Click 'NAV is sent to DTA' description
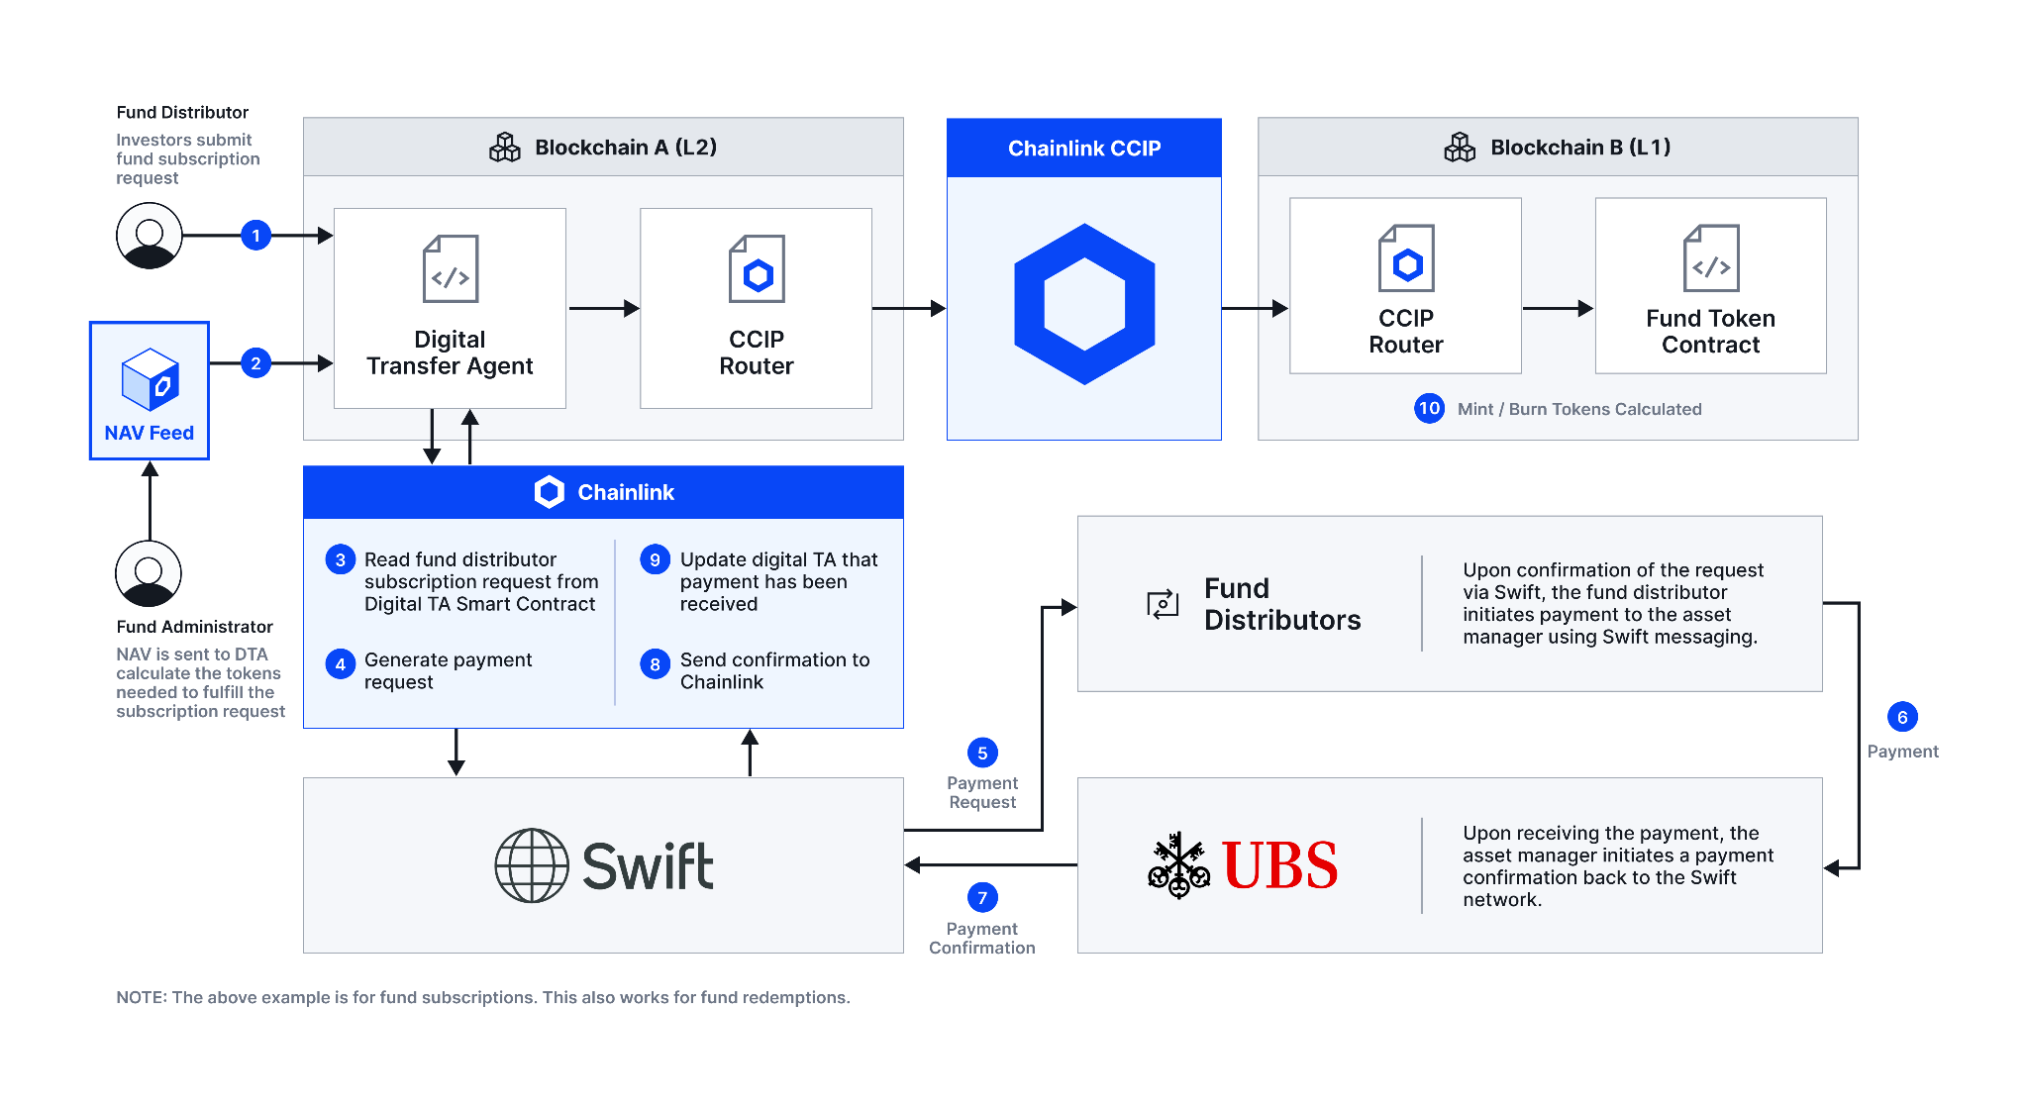Screen dimensions: 2028x1109 pos(200,682)
